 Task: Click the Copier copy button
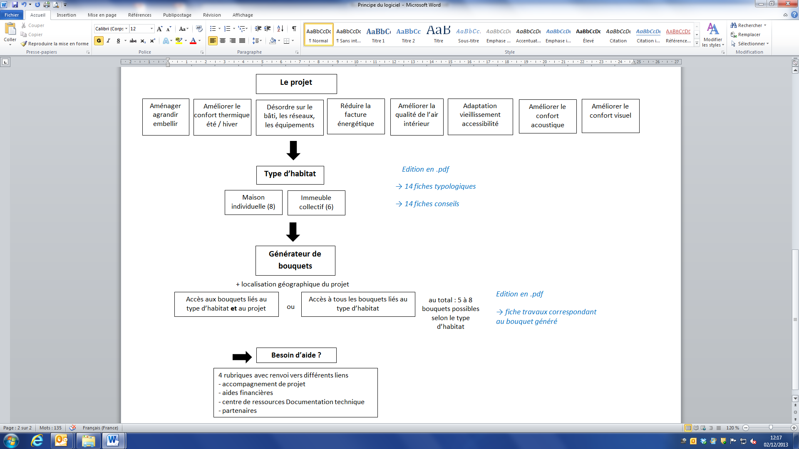(x=32, y=35)
